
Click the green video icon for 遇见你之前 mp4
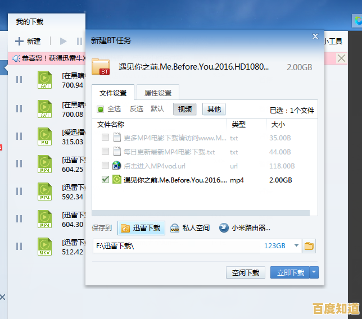pyautogui.click(x=116, y=180)
